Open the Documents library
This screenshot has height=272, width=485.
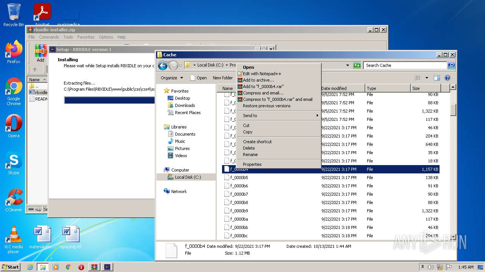point(185,134)
